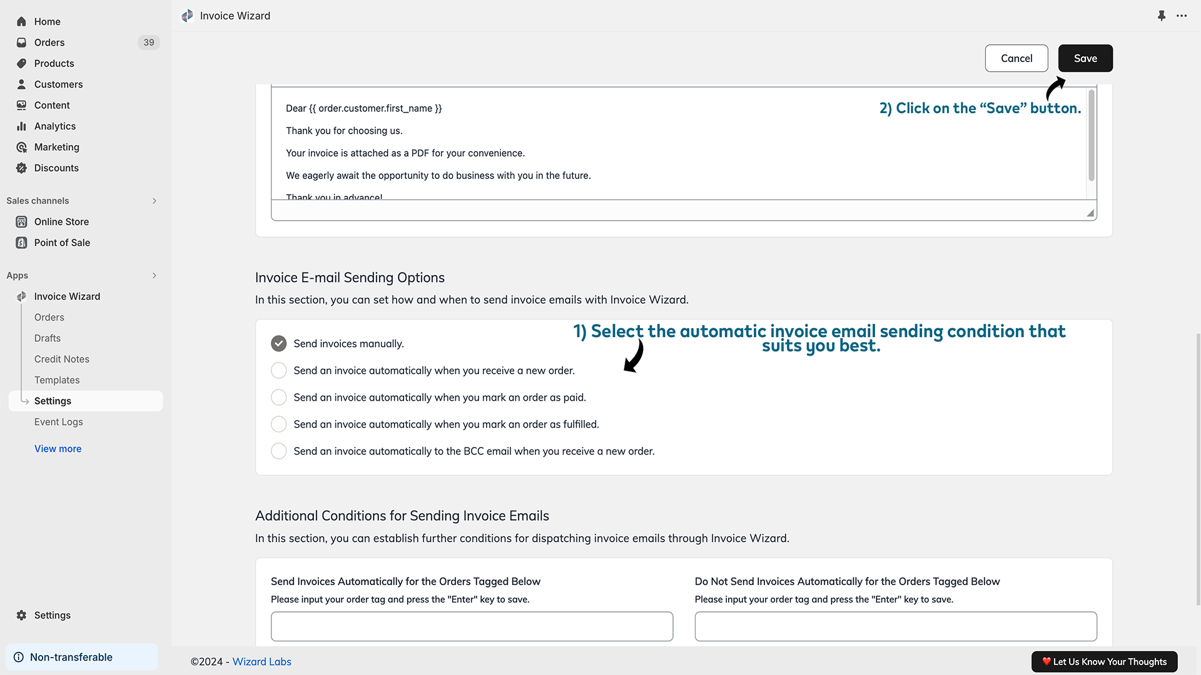Click the Content icon

pyautogui.click(x=21, y=105)
